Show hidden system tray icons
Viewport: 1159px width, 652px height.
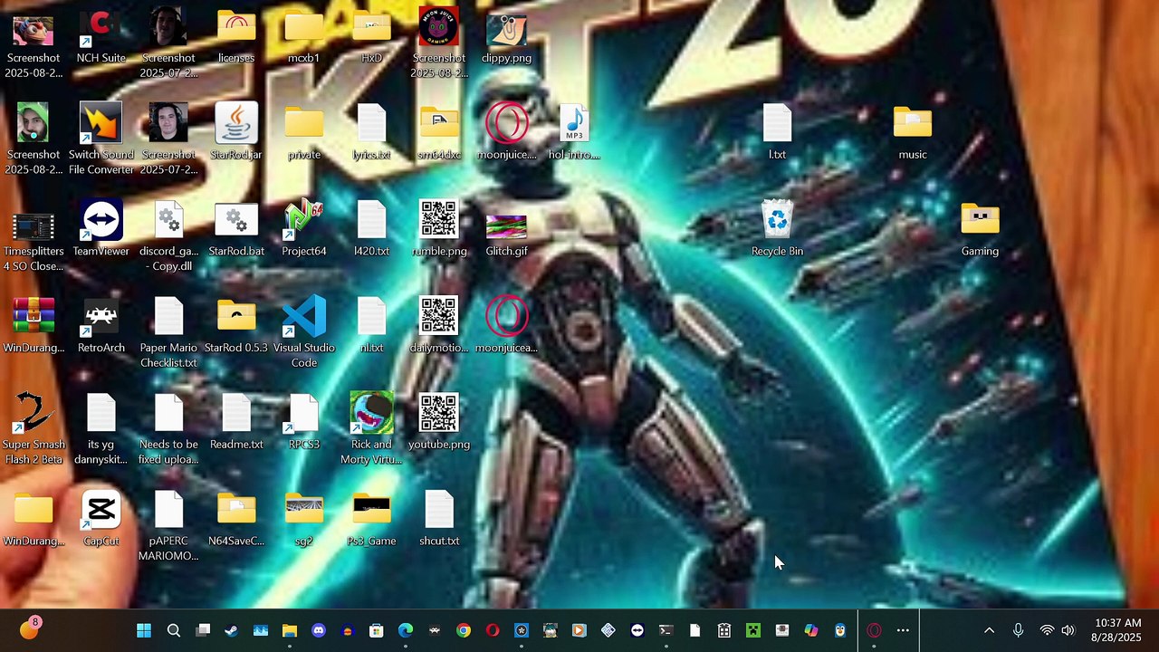click(989, 630)
